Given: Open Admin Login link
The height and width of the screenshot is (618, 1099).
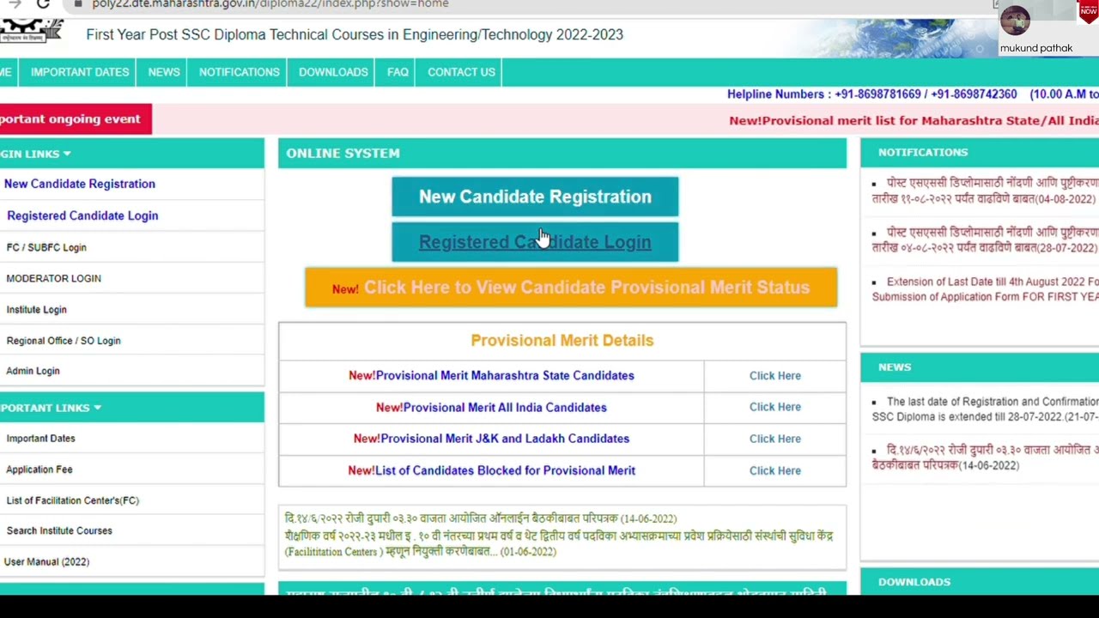Looking at the screenshot, I should 33,371.
